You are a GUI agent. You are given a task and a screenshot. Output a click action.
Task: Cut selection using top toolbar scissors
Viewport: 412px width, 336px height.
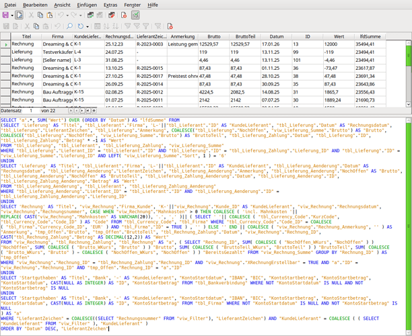pyautogui.click(x=31, y=15)
